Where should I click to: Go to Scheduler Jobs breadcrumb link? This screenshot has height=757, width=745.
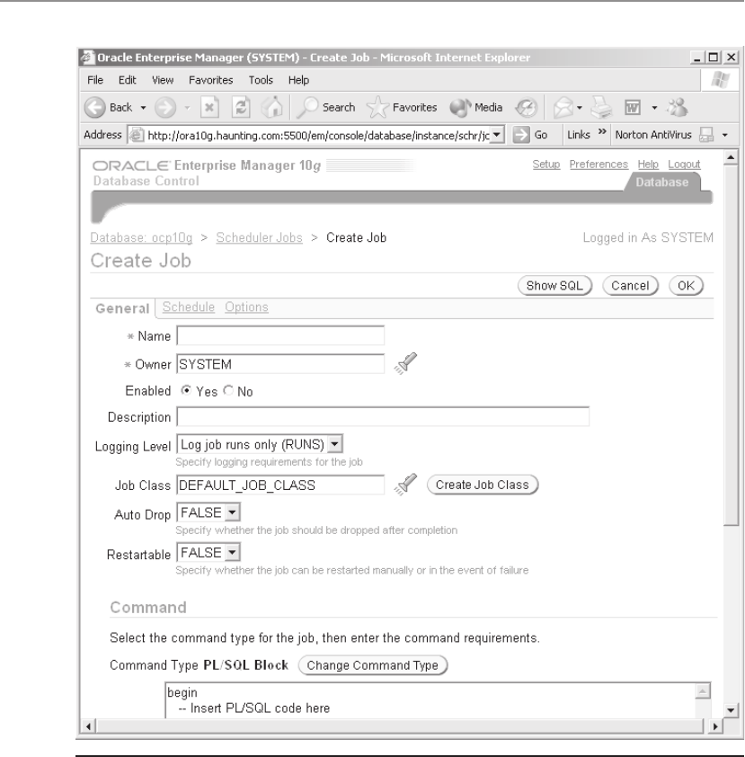pyautogui.click(x=259, y=238)
